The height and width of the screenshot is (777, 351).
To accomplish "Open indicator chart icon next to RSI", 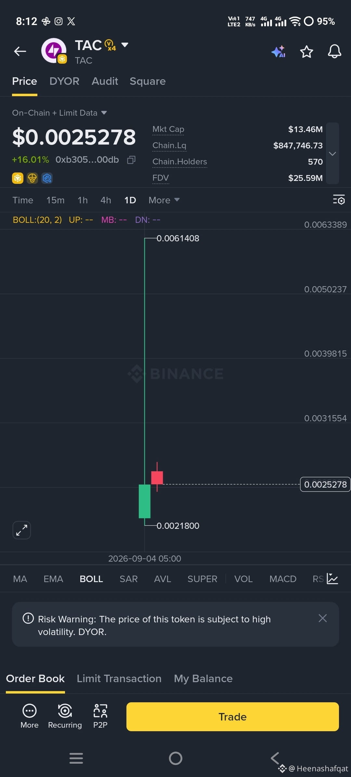I will click(332, 579).
